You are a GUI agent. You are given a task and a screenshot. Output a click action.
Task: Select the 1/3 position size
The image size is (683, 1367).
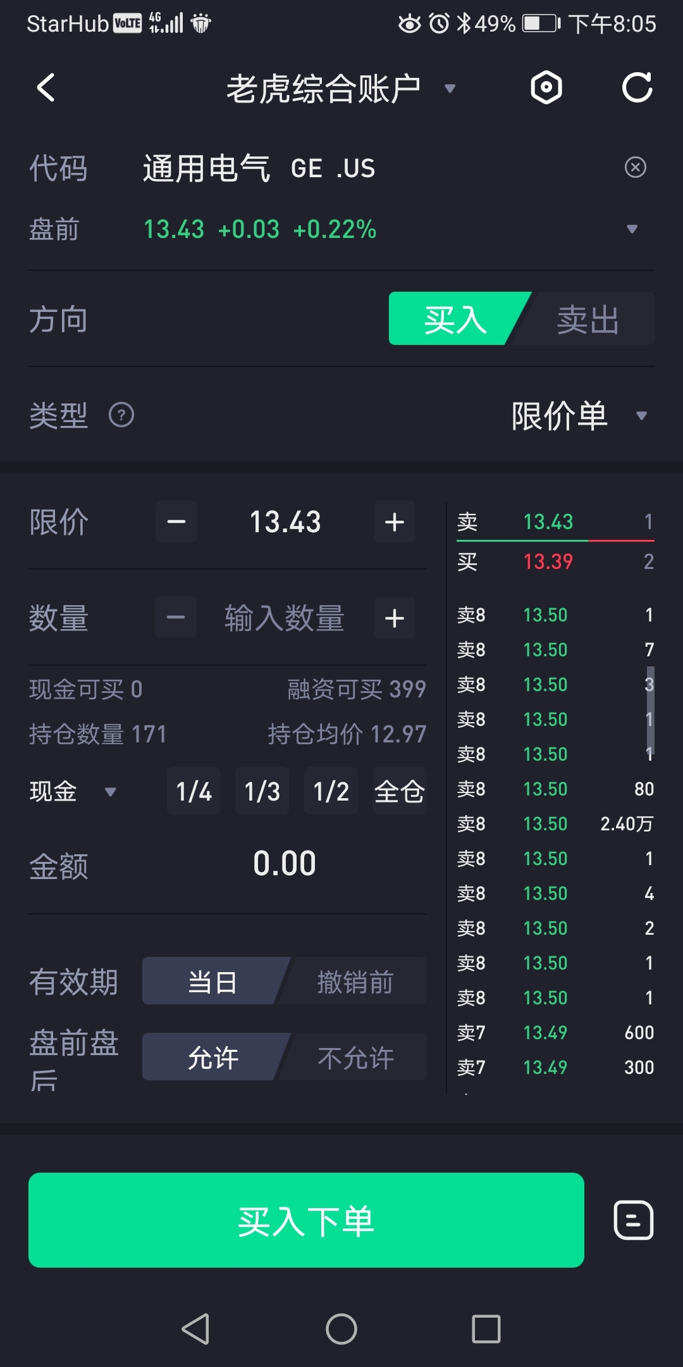[262, 791]
